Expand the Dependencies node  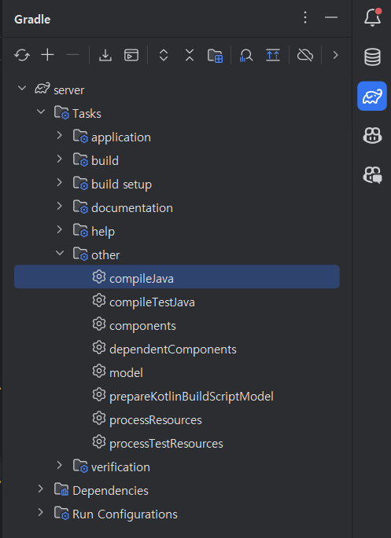click(x=41, y=489)
